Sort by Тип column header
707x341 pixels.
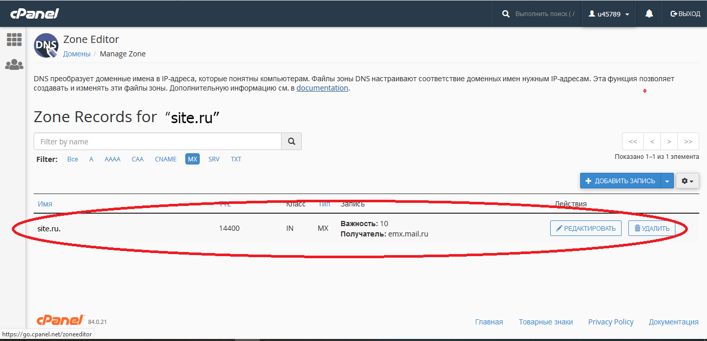pyautogui.click(x=324, y=204)
